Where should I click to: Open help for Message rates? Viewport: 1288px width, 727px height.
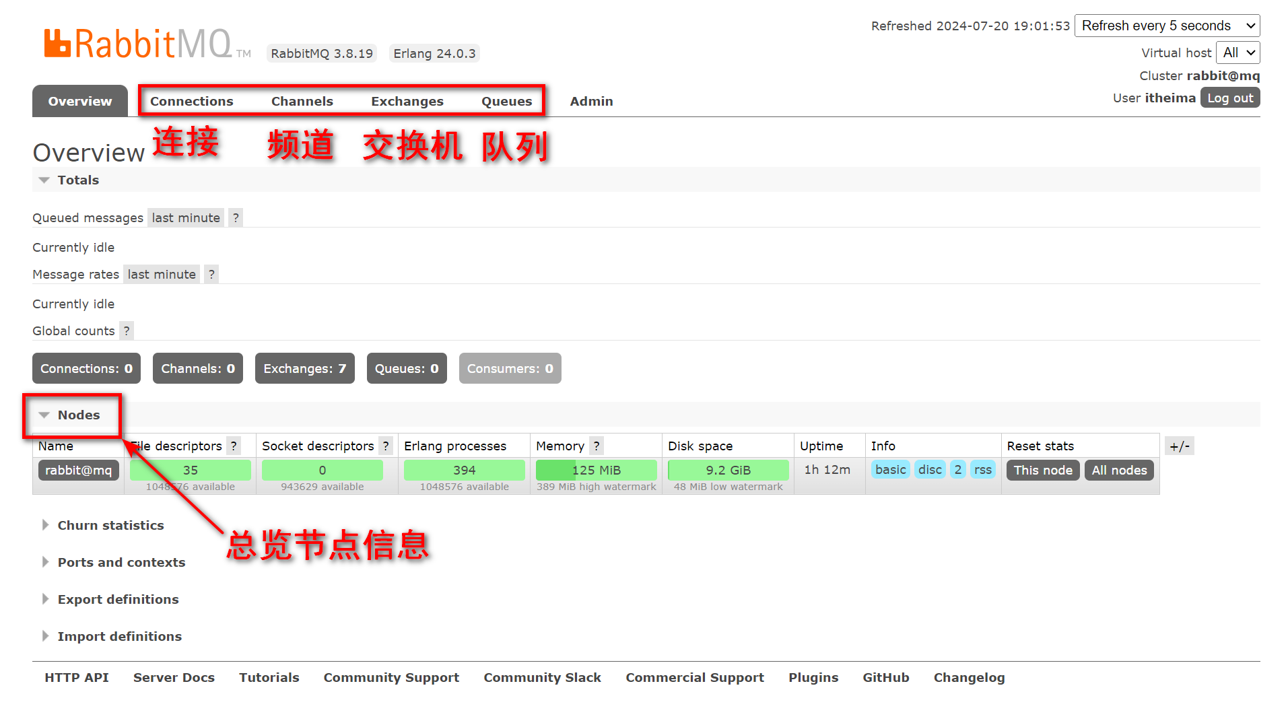pyautogui.click(x=211, y=275)
